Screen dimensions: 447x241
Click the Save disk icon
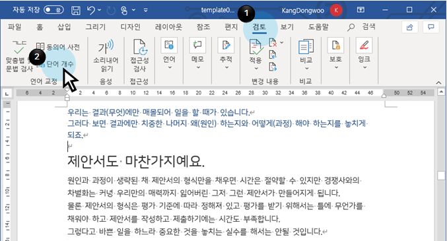(x=75, y=11)
